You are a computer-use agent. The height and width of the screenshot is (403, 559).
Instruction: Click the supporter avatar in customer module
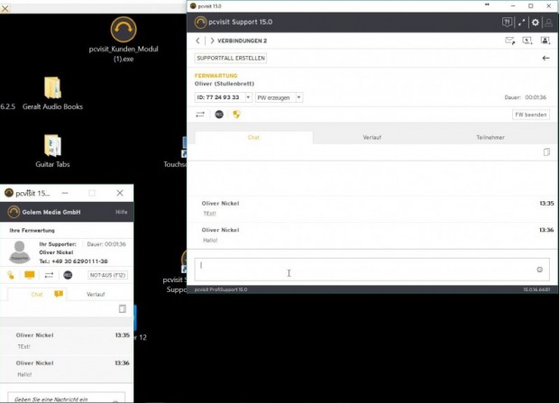click(x=20, y=252)
